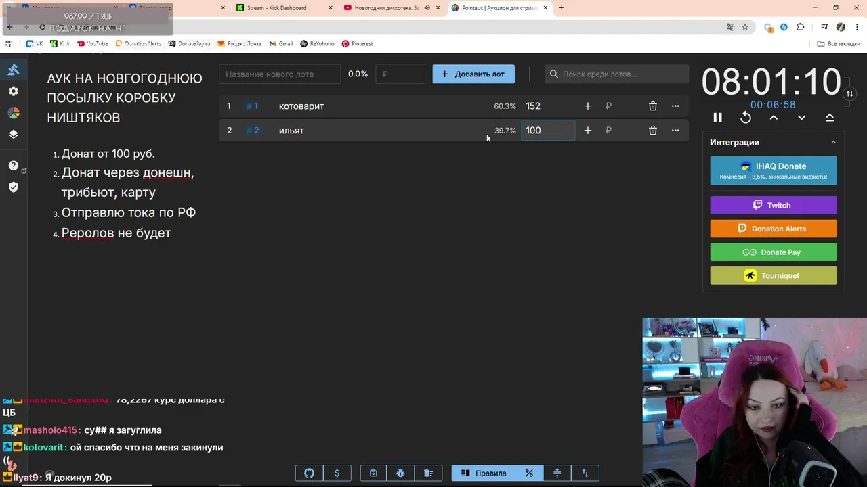Add amount to lot котоварит with plus
This screenshot has height=487, width=867.
pos(588,106)
